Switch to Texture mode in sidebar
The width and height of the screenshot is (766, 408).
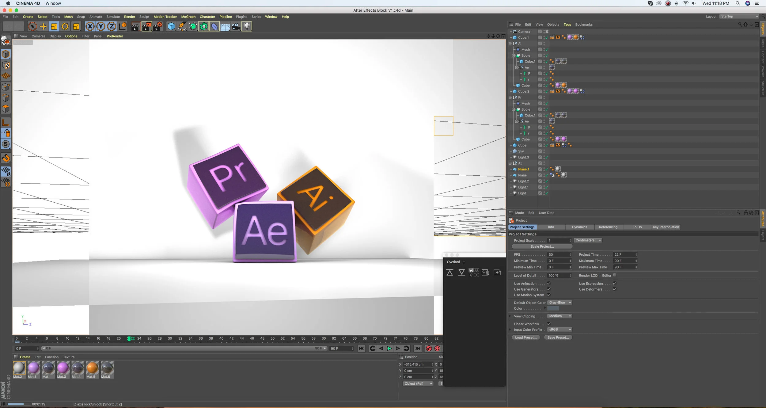[6, 65]
